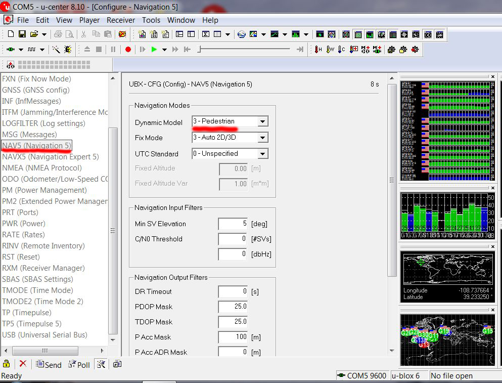Select RATE (Rates) in the config list

pyautogui.click(x=23, y=235)
